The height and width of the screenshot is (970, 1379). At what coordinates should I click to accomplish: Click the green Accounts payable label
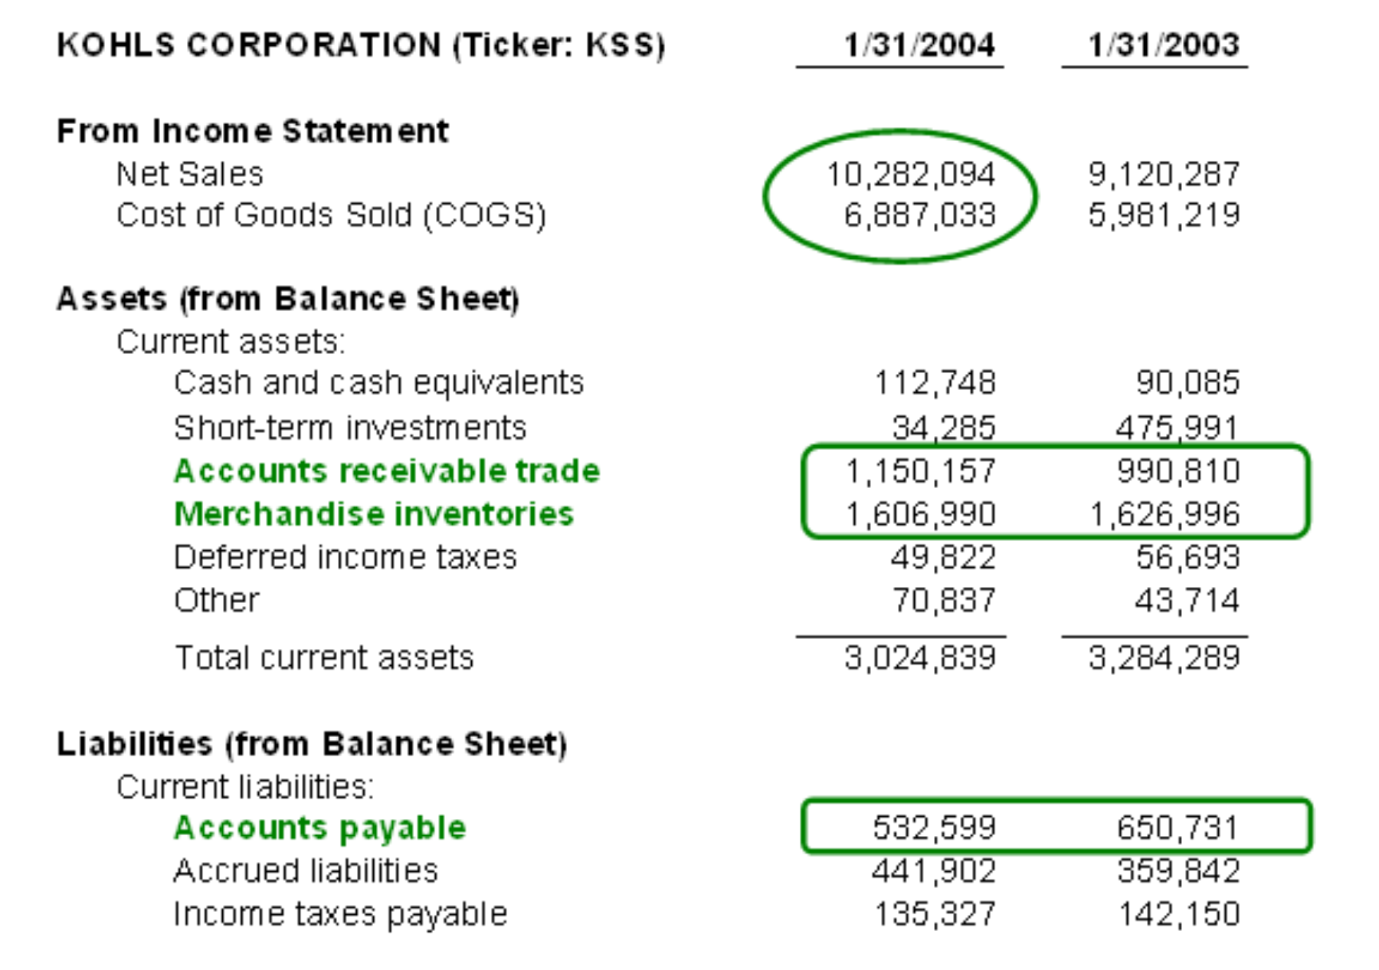[x=319, y=828]
